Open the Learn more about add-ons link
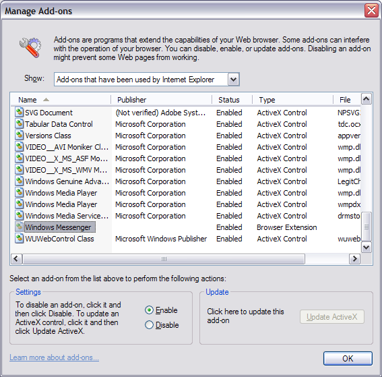The height and width of the screenshot is (377, 382). pos(55,357)
